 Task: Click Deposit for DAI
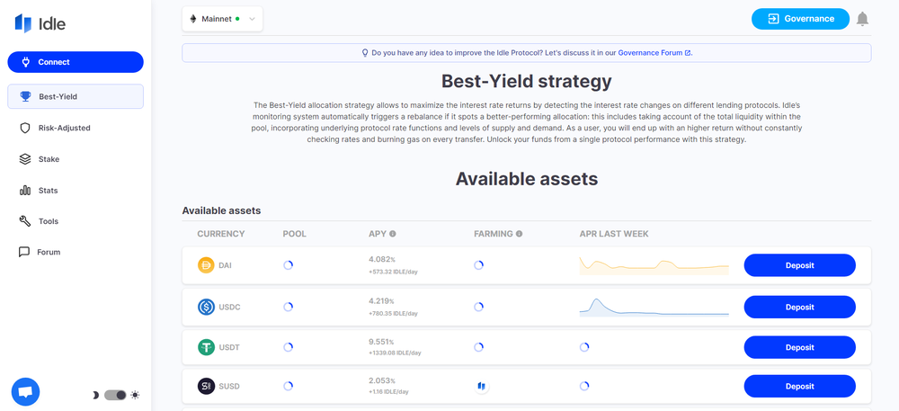pyautogui.click(x=800, y=265)
